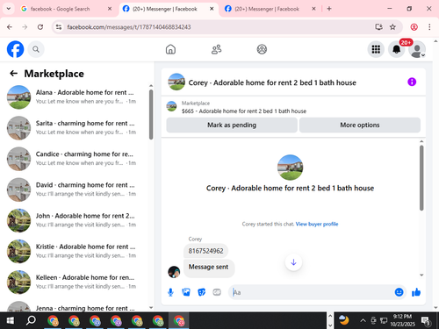439x329 pixels.
Task: Open the emoji picker in message box
Action: [399, 292]
